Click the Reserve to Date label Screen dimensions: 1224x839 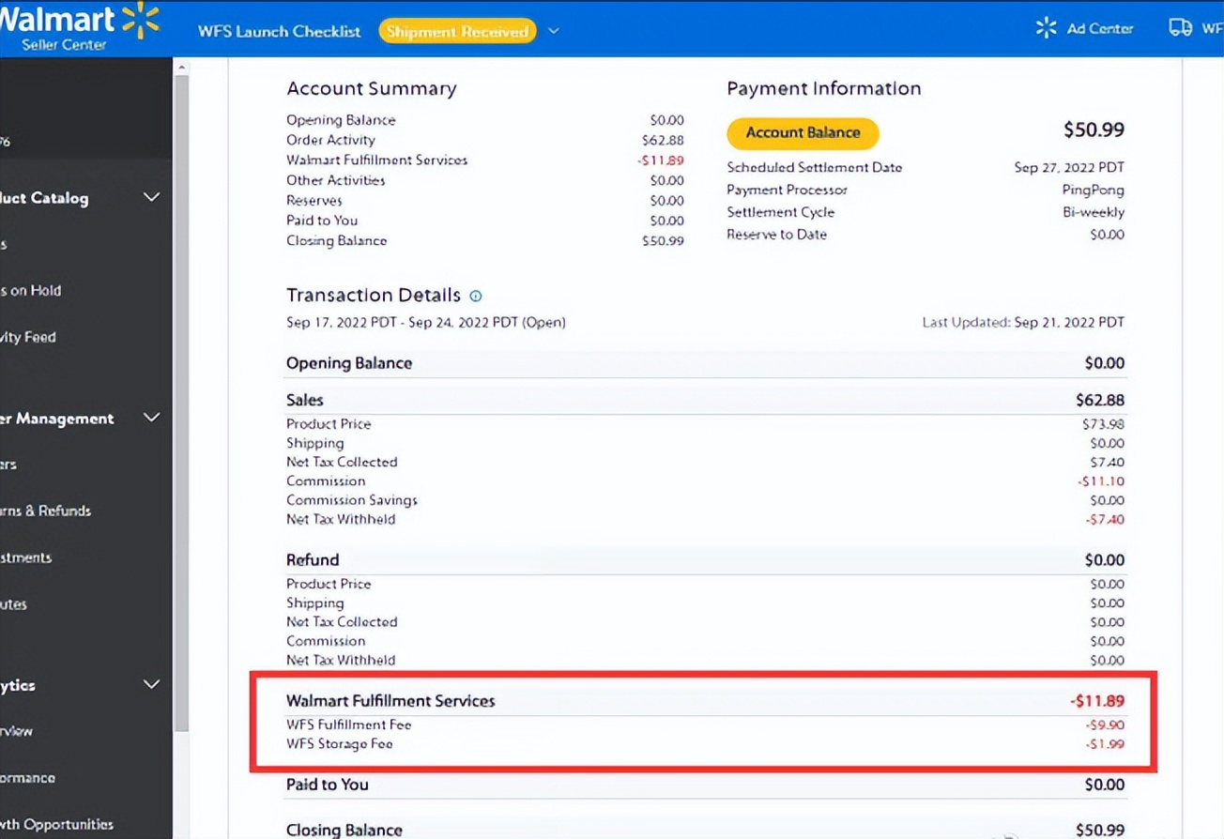777,235
